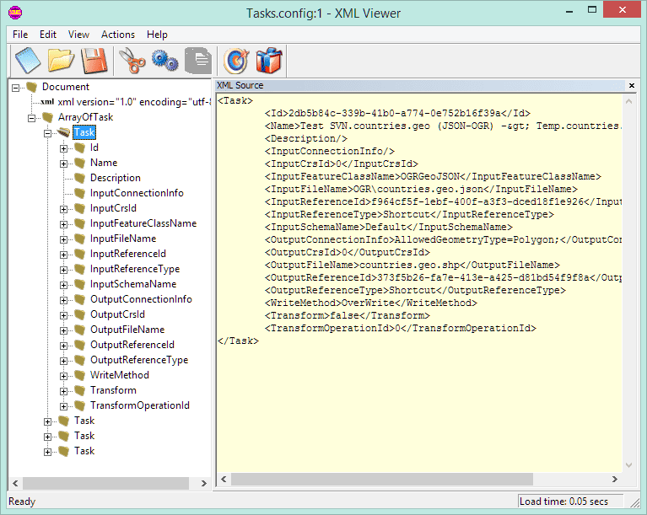Viewport: 647px width, 515px height.
Task: Close the XML Source panel
Action: (631, 85)
